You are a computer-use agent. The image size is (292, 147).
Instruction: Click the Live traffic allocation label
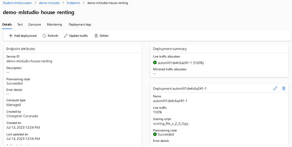(167, 57)
